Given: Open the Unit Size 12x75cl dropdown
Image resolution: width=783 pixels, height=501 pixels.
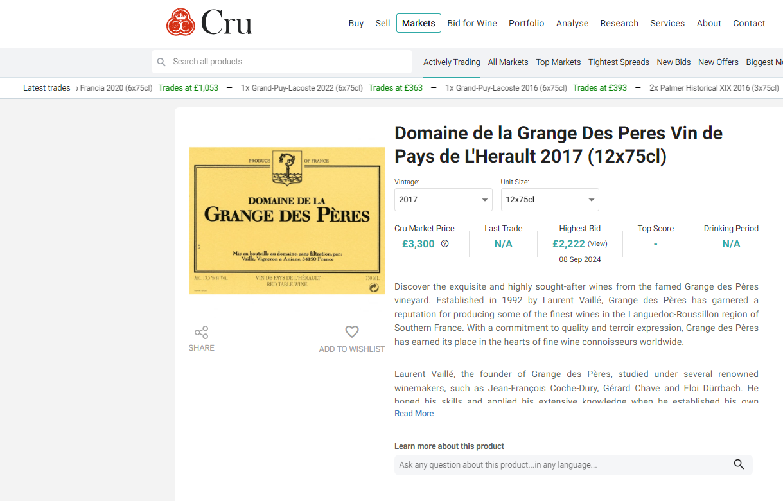Looking at the screenshot, I should click(550, 200).
